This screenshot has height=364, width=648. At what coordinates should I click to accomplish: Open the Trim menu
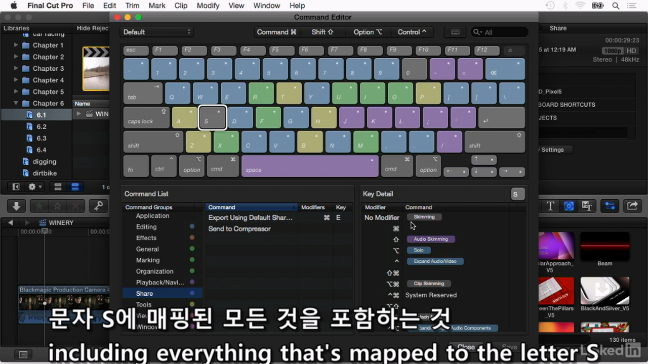click(x=132, y=6)
